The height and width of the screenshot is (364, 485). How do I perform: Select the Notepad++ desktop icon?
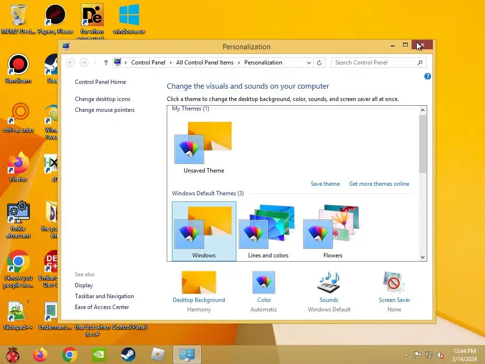click(18, 315)
